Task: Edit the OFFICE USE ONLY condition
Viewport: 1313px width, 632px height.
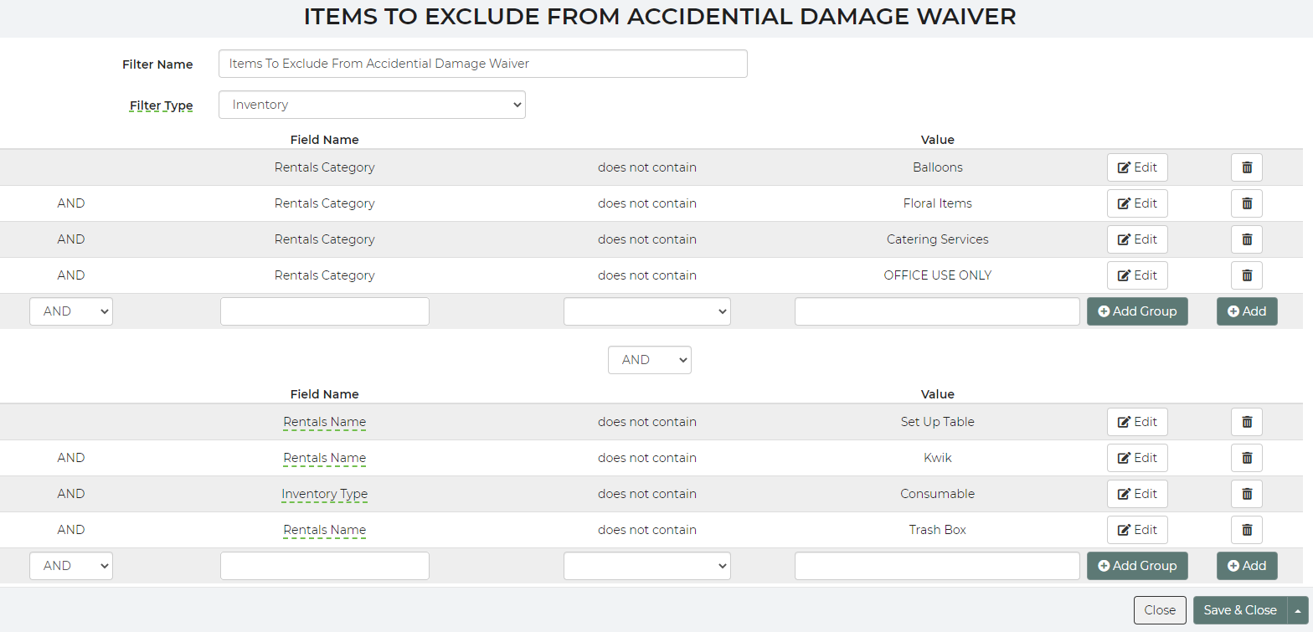Action: tap(1137, 275)
